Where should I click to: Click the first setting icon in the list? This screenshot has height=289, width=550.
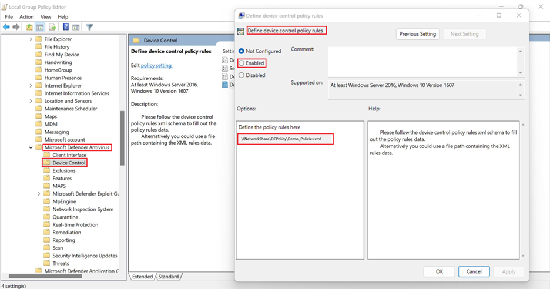pos(225,61)
